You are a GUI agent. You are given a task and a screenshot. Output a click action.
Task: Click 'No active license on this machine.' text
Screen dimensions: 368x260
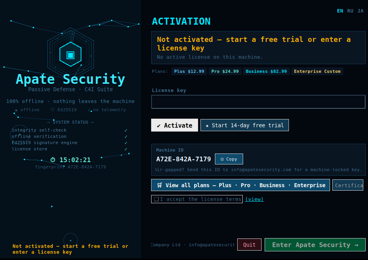(210, 57)
